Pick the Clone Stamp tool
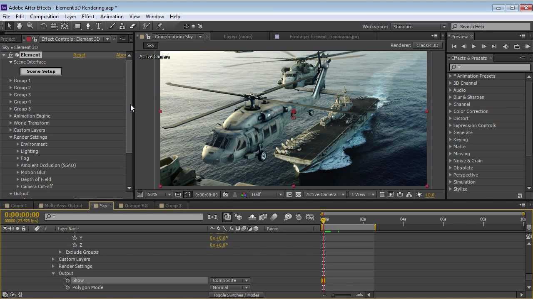This screenshot has height=299, width=533. click(x=122, y=26)
